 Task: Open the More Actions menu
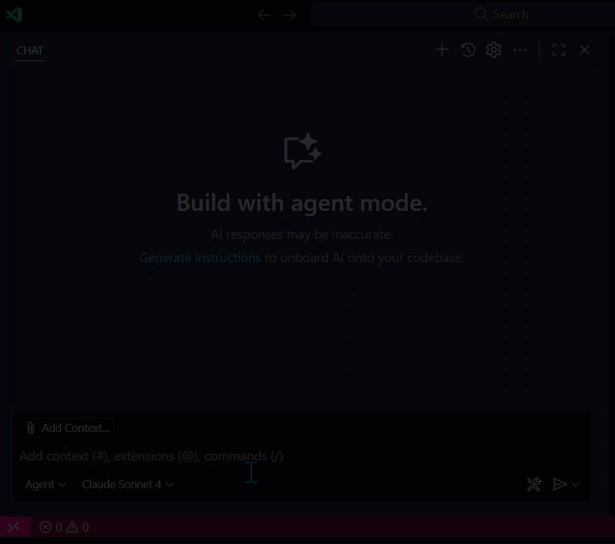pyautogui.click(x=520, y=50)
